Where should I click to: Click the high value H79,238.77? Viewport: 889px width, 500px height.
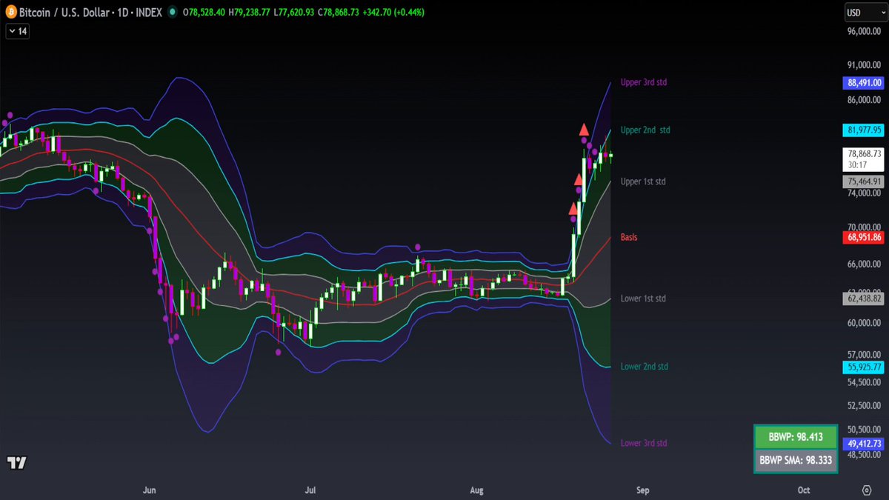click(251, 13)
